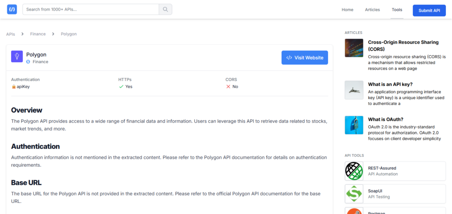Click the 'Yes' HTTPs value

(x=129, y=86)
